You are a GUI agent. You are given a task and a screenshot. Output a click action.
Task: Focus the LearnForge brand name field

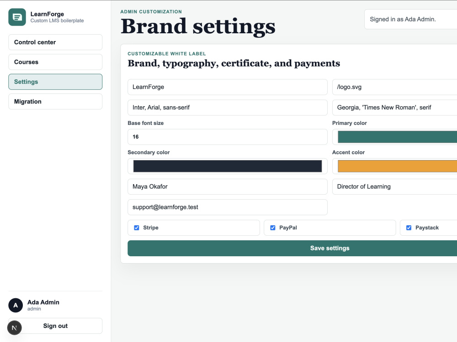click(x=228, y=87)
